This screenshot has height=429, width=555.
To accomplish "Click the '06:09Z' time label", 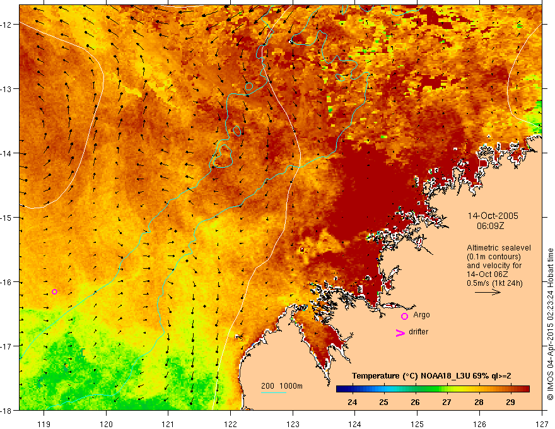I will point(490,226).
